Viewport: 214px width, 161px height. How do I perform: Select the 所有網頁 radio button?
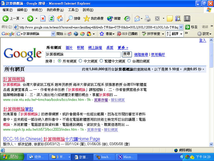59,61
